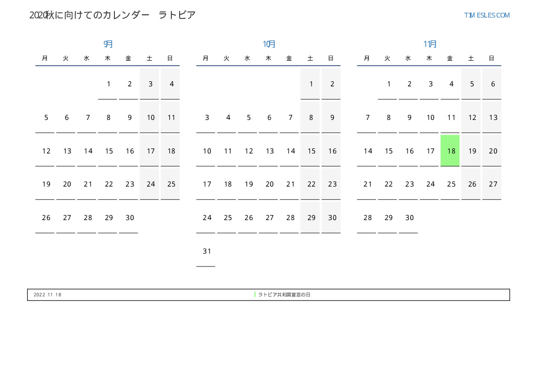Screen dimensions: 537x380
Task: Select October 23
Action: 331,184
